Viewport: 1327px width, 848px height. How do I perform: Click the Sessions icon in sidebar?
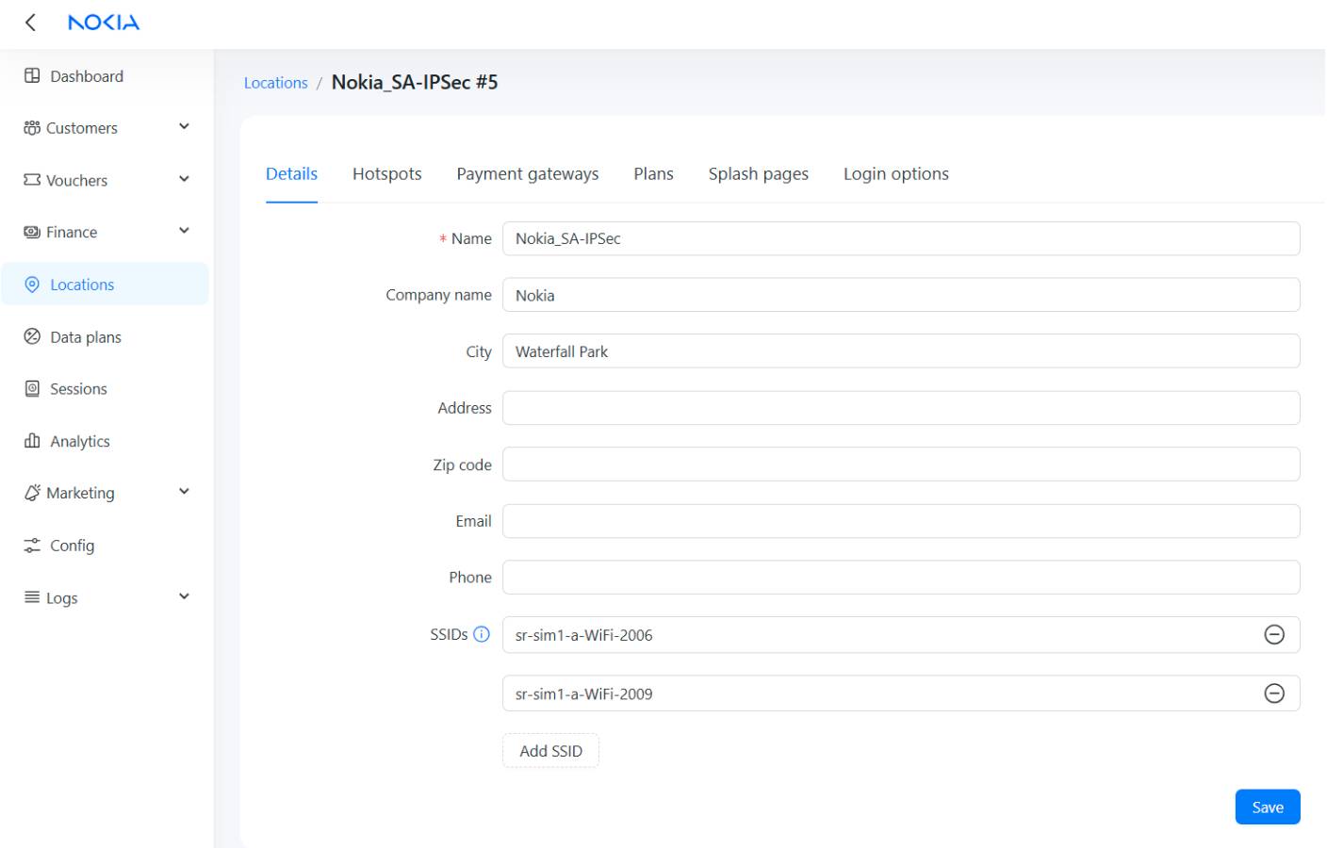click(x=32, y=388)
